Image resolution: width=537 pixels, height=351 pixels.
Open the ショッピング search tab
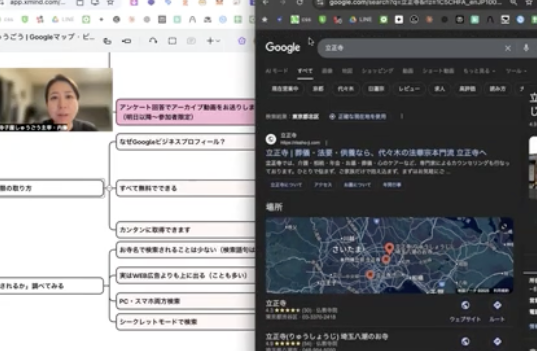point(377,71)
